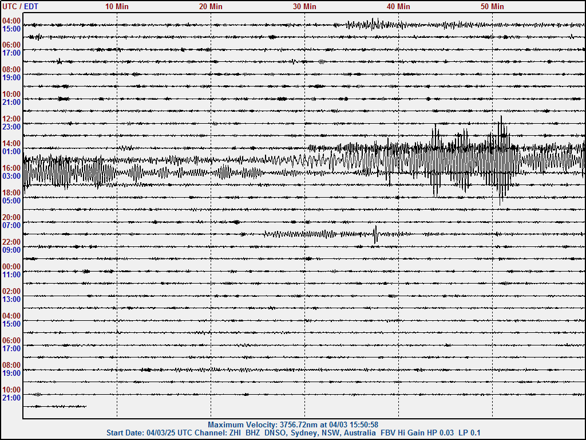
Task: Select the "Channel: ZHI BHZ" footer text
Action: pos(227,433)
